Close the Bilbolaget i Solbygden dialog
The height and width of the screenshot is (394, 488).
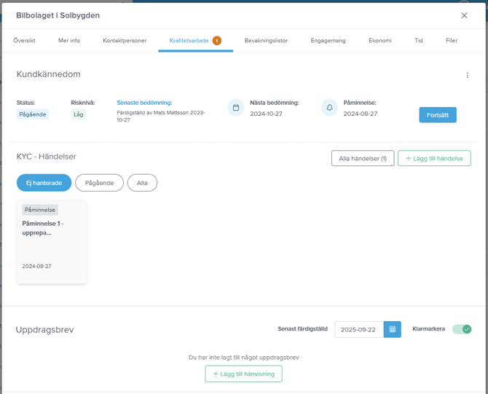pyautogui.click(x=464, y=15)
